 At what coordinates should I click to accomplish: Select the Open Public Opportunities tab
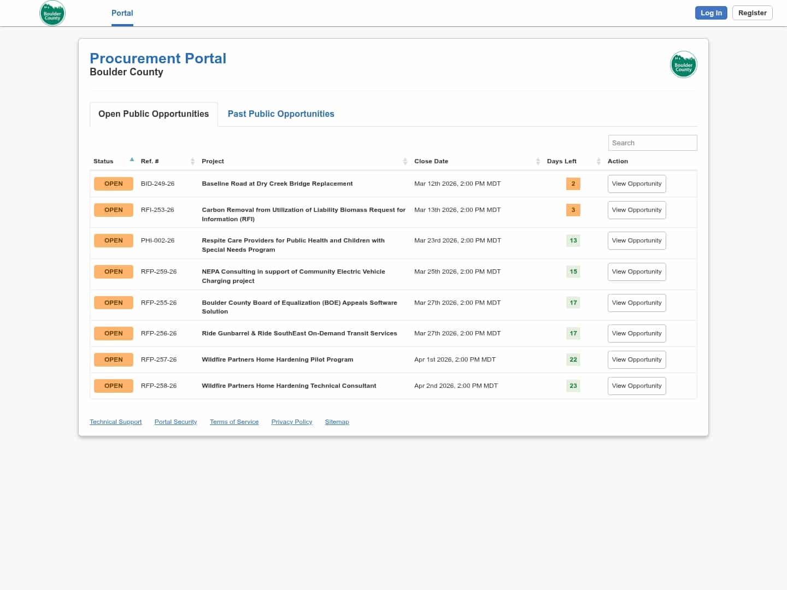[154, 114]
